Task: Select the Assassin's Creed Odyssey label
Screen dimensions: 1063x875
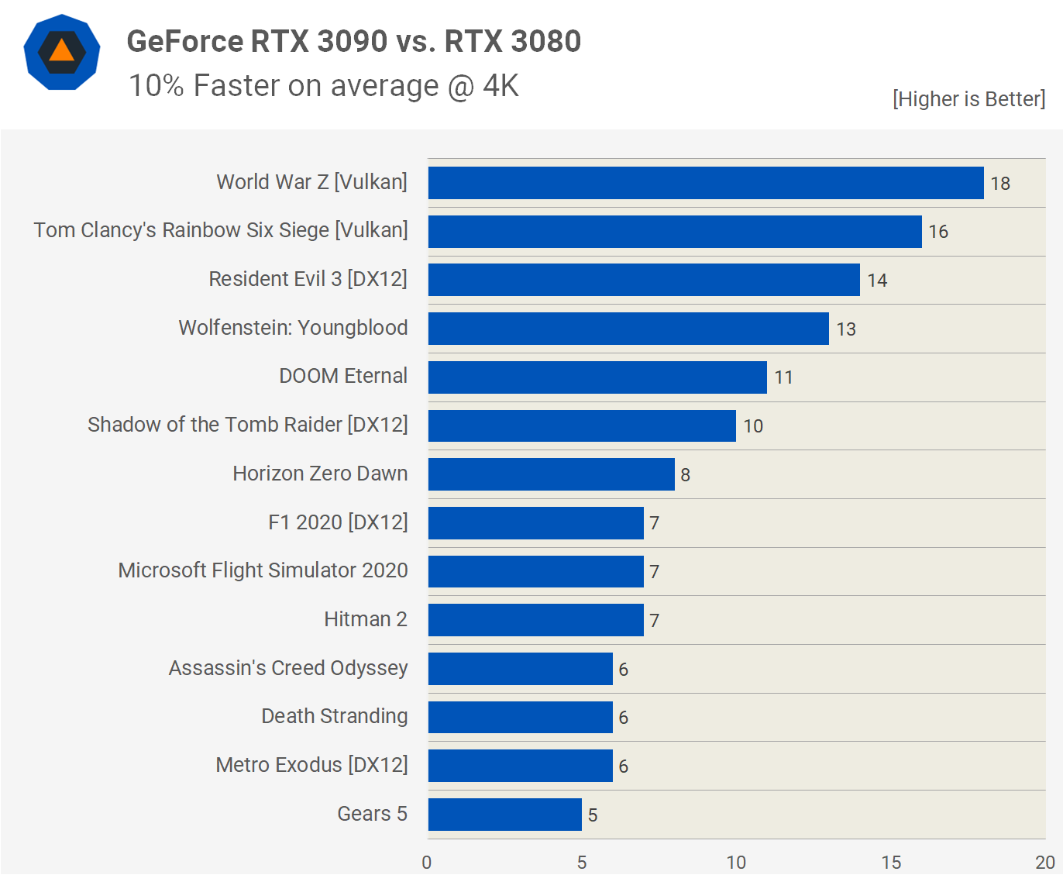Action: (x=288, y=668)
